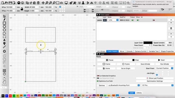
Task: Open the Preview monitor icon
Action: click(66, 3)
